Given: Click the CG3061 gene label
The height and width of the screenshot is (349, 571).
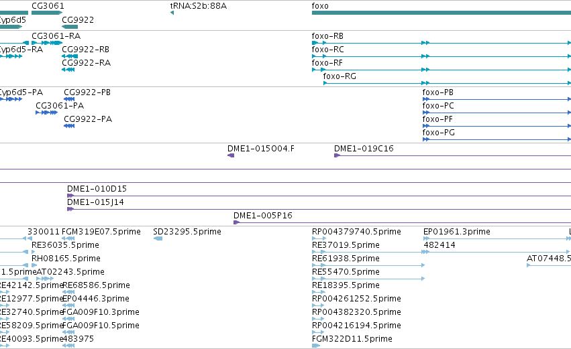Looking at the screenshot, I should tap(48, 6).
